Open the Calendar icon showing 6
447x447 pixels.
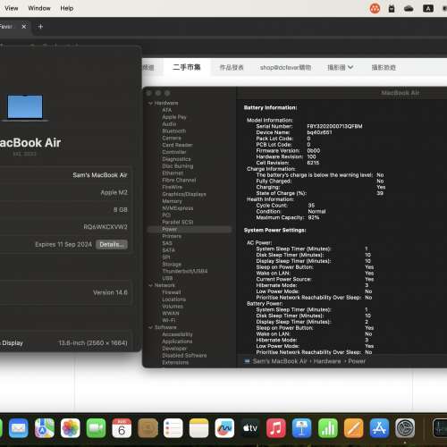[122, 428]
